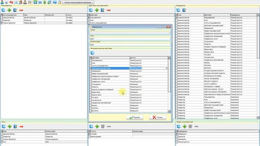Add a new role in Roles panel

[x=9, y=127]
